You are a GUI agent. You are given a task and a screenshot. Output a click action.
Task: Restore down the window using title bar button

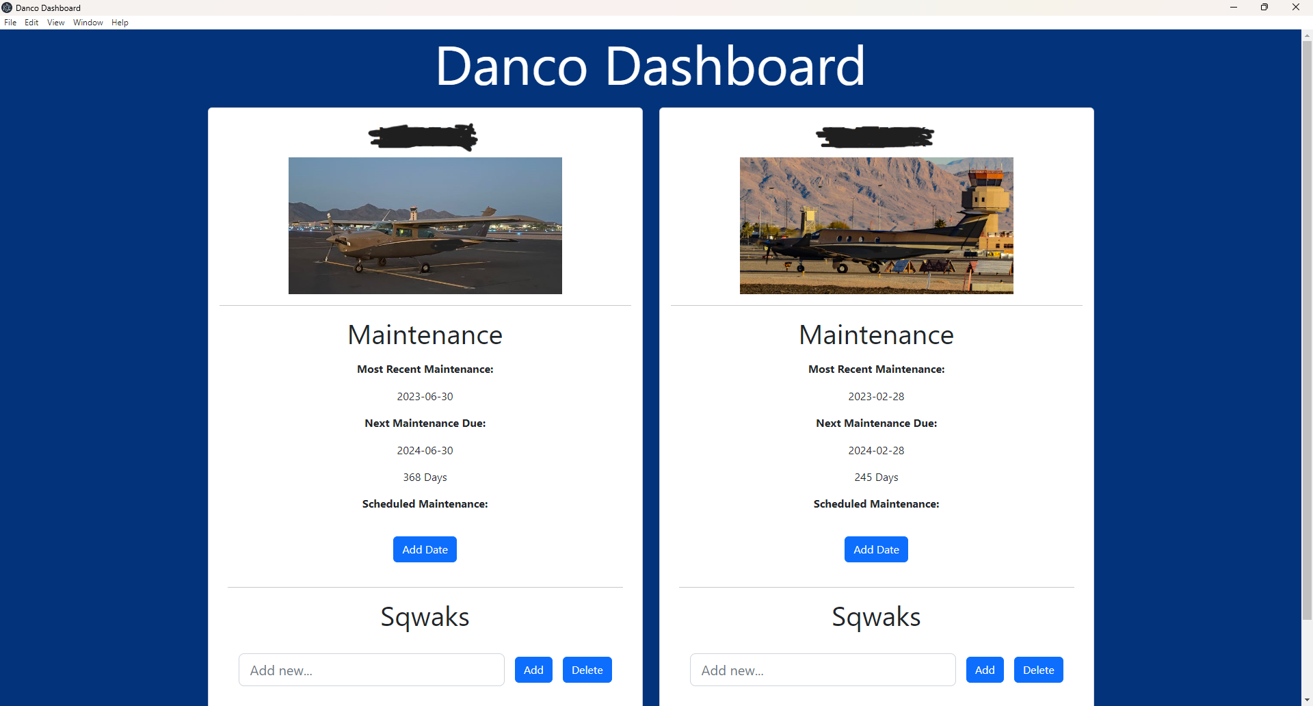tap(1264, 8)
